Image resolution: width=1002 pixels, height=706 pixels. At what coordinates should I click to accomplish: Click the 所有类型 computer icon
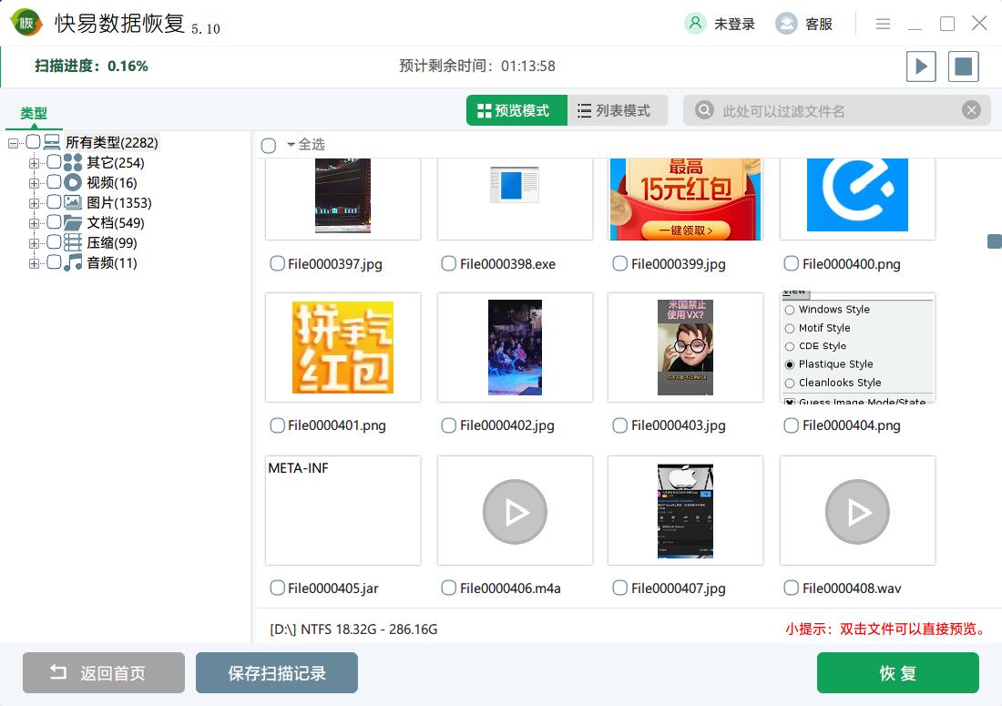click(x=53, y=142)
